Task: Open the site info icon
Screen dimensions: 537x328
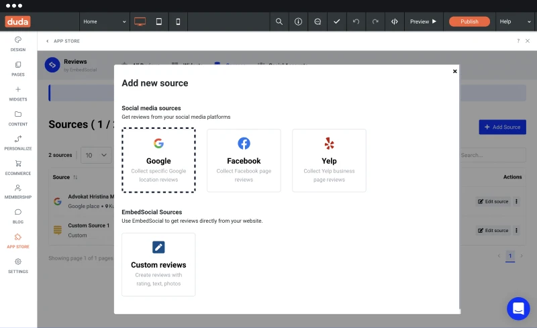Action: click(x=298, y=21)
